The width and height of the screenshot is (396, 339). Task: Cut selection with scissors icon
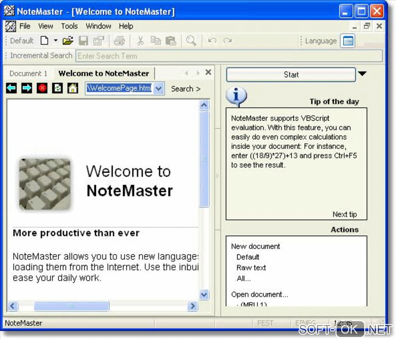coord(141,40)
